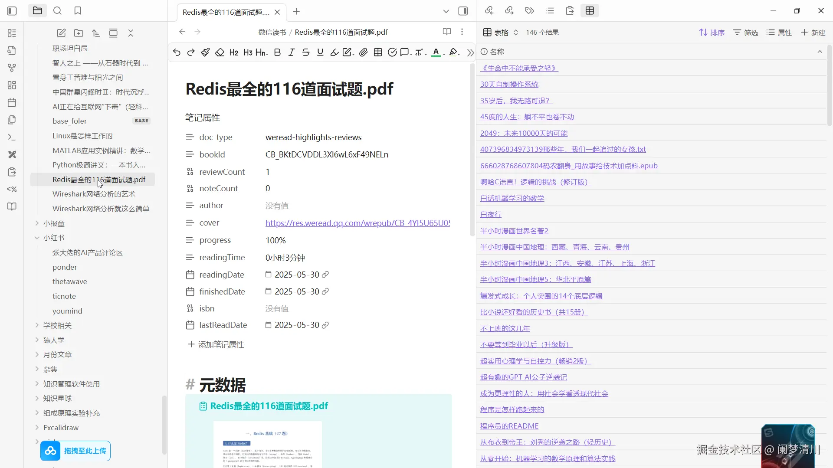833x468 pixels.
Task: Attach a file with the paperclip icon
Action: point(364,52)
